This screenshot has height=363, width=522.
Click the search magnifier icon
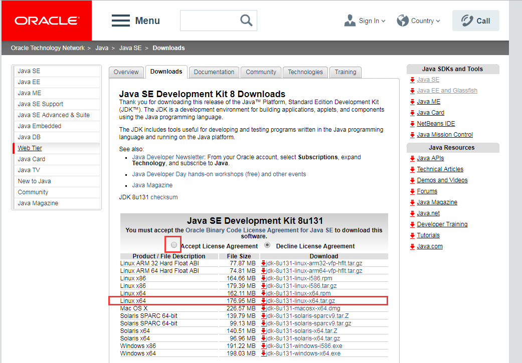point(246,21)
